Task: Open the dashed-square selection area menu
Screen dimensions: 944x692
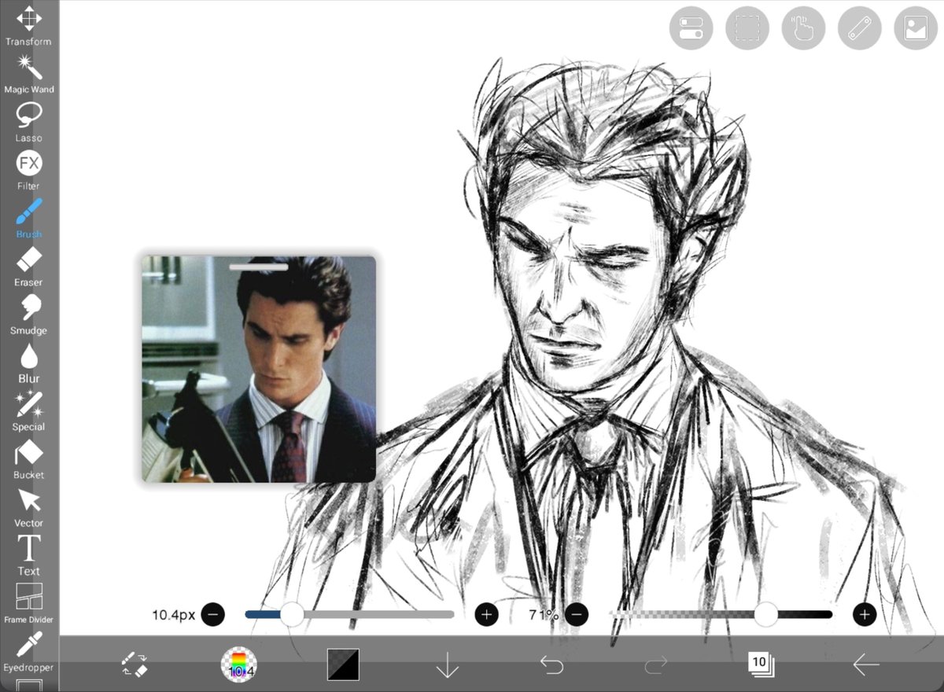Action: pyautogui.click(x=747, y=28)
